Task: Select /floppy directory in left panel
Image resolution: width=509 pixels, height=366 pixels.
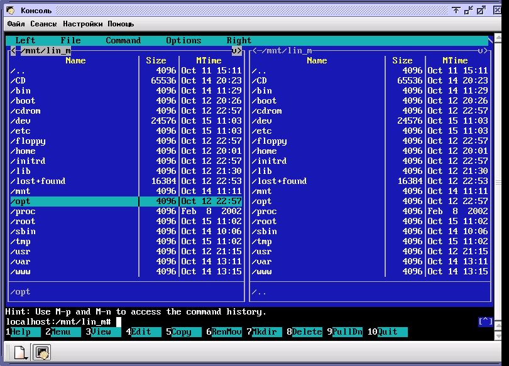Action: (x=126, y=141)
